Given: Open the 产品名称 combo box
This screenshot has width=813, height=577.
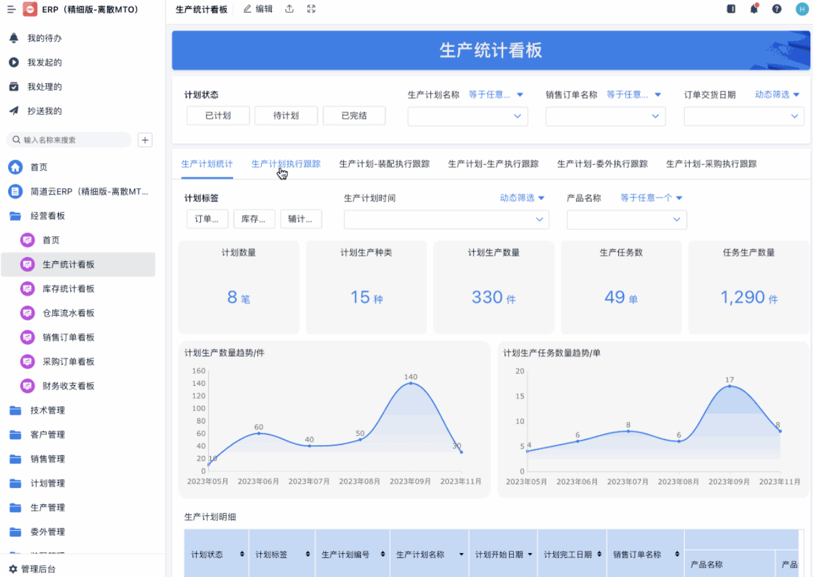Looking at the screenshot, I should coord(626,220).
